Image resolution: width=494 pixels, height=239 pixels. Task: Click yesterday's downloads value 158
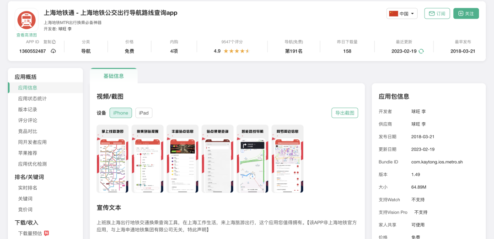[347, 51]
